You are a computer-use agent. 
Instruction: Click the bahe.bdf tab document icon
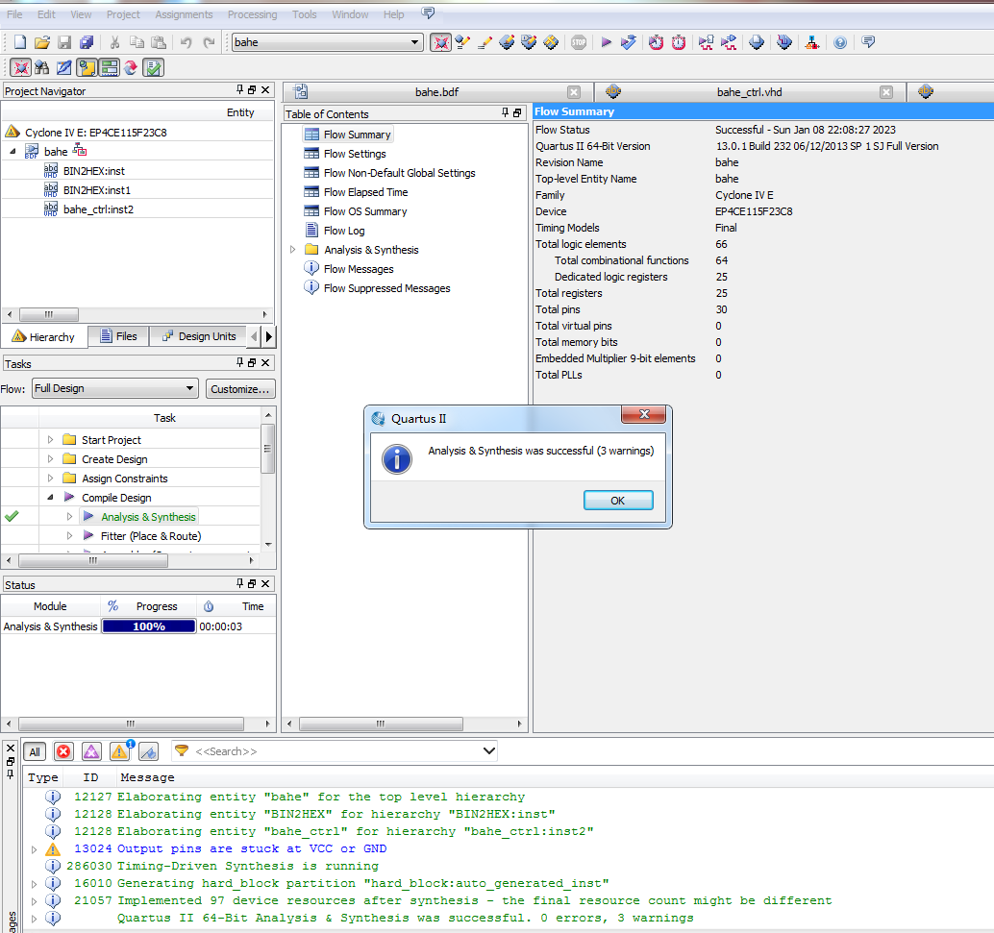pos(301,92)
